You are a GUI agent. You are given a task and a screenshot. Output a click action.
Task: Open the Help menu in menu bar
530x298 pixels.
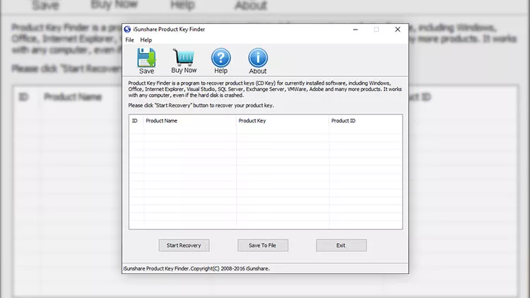[x=146, y=40]
